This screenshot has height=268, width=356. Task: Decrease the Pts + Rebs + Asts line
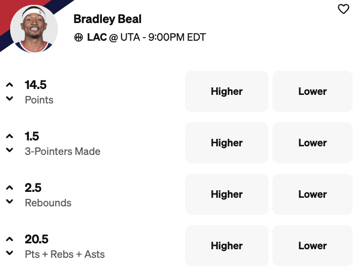[10, 253]
